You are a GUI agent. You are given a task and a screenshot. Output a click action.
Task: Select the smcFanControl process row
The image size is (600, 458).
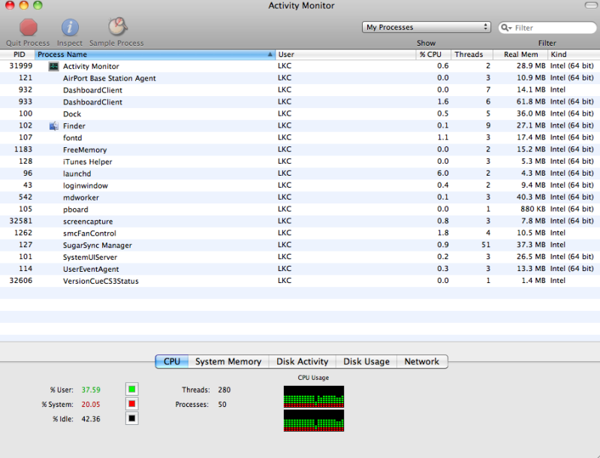point(300,233)
